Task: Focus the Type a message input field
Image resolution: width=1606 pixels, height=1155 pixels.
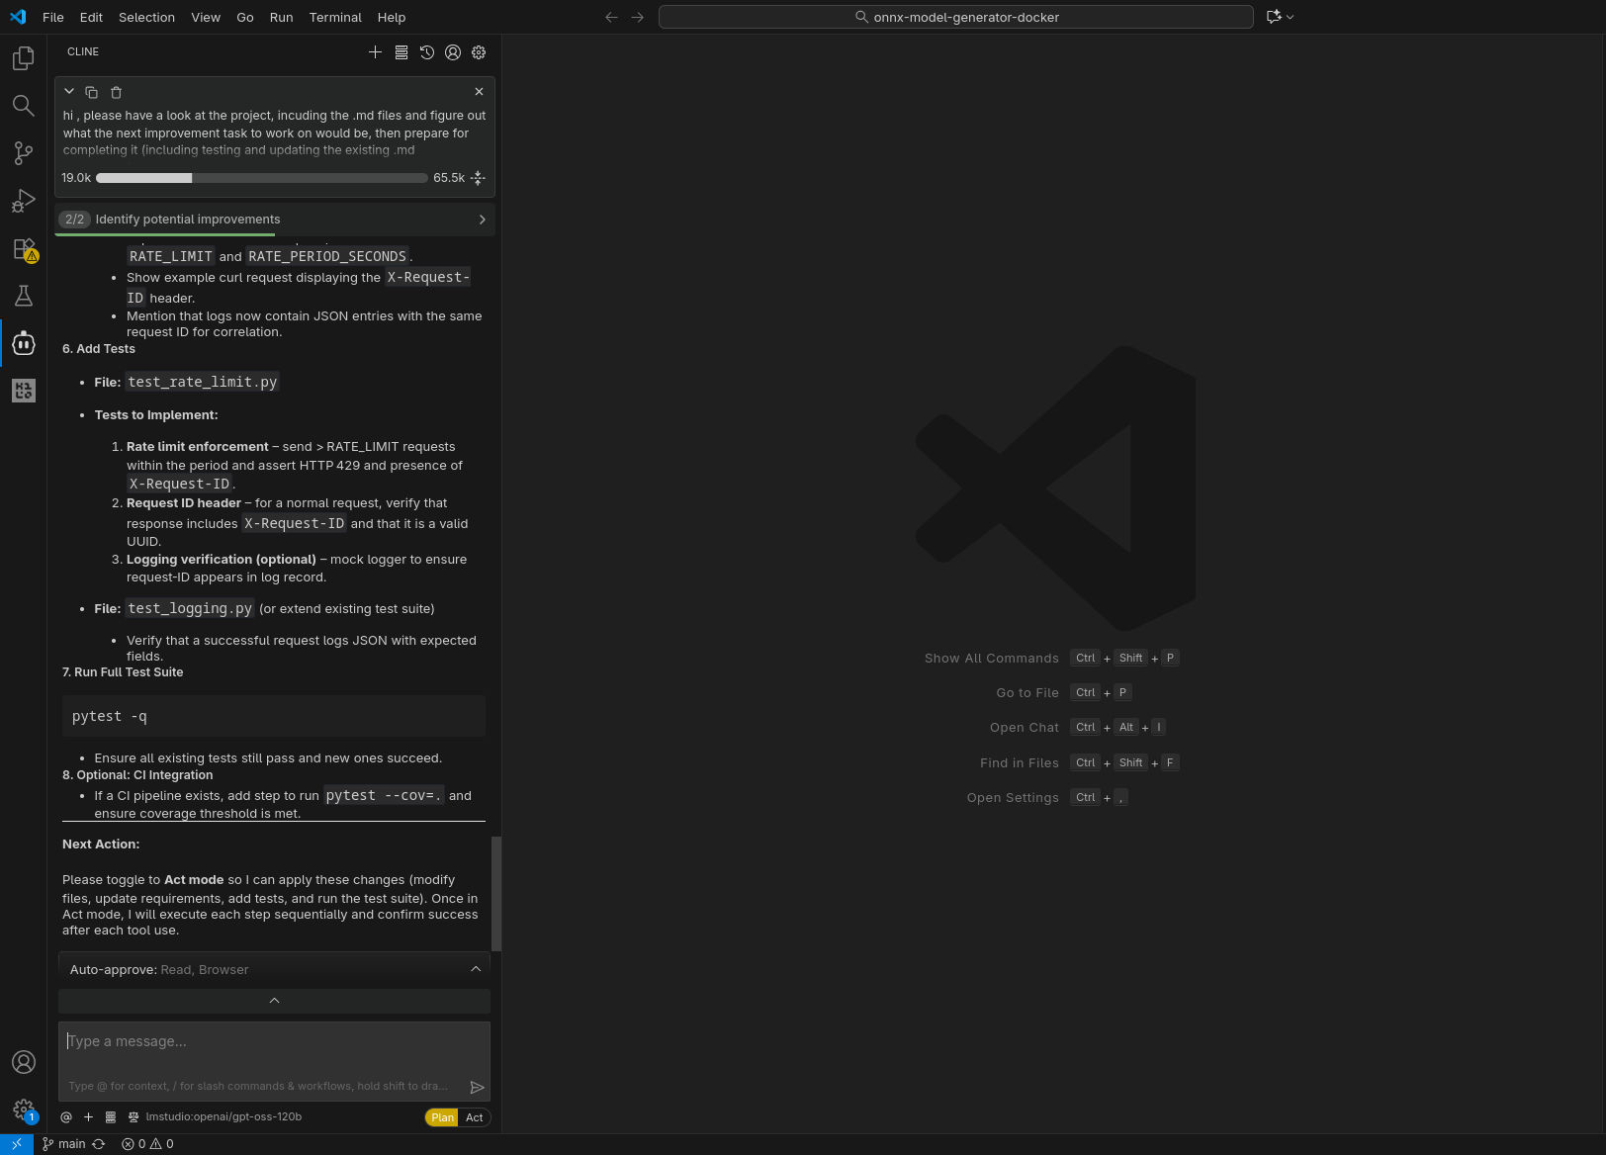Action: click(x=274, y=1042)
